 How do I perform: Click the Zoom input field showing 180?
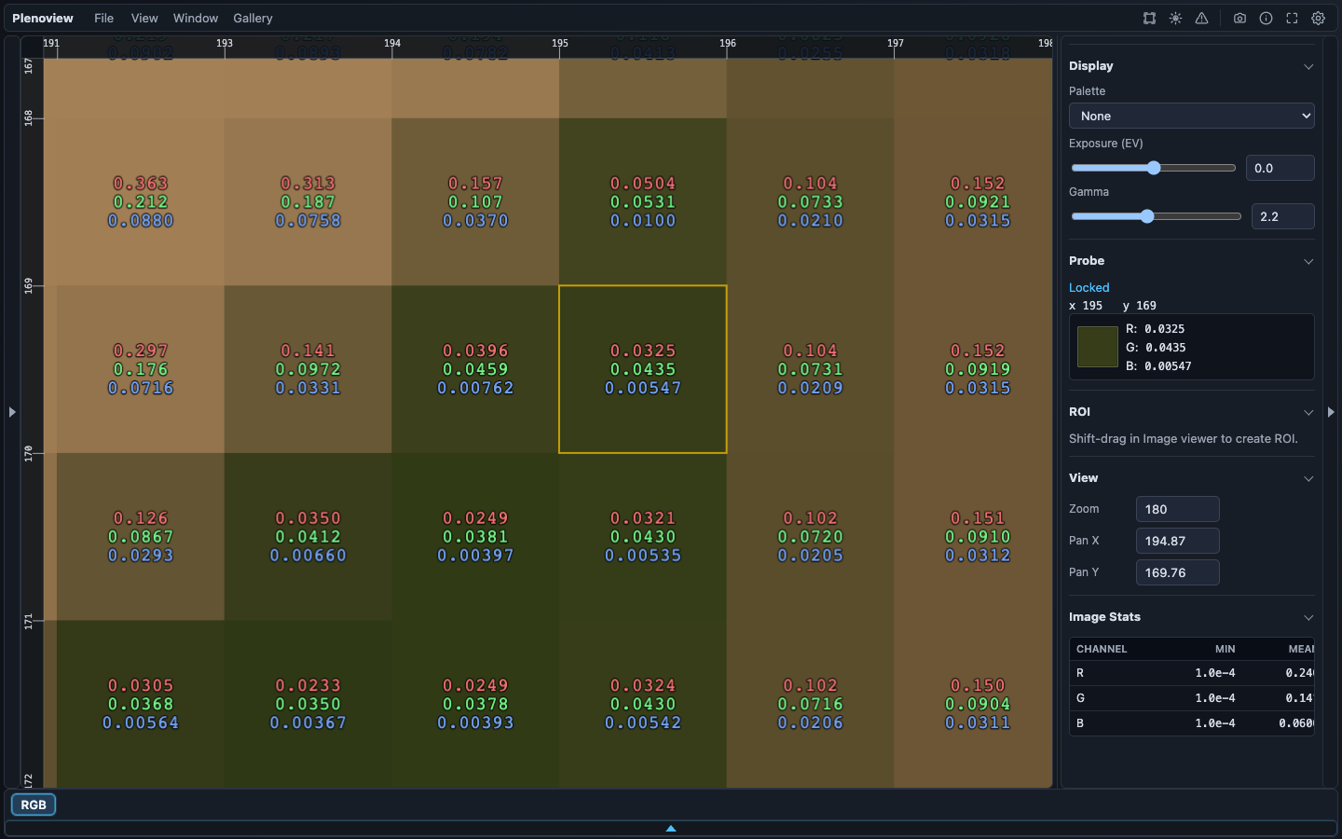(x=1177, y=509)
